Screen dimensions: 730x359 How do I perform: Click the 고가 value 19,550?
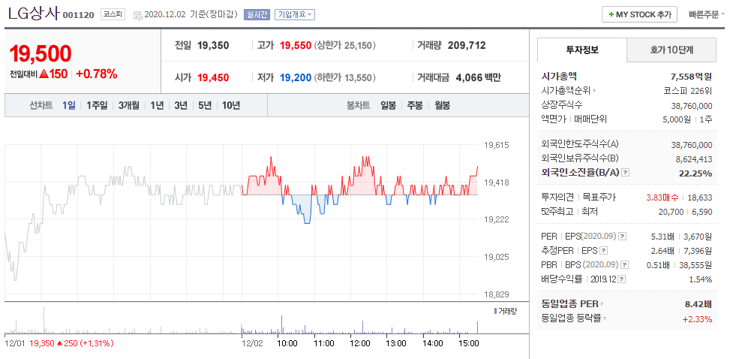(295, 46)
